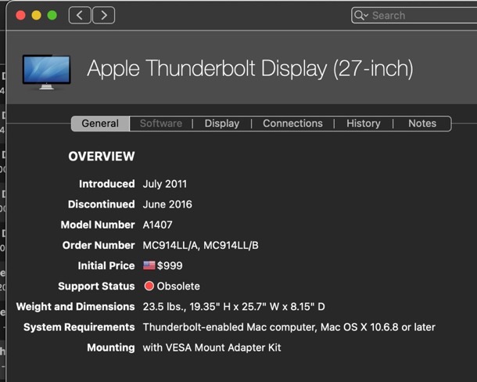Click the US flag next to $999
Image resolution: width=477 pixels, height=382 pixels.
pyautogui.click(x=149, y=265)
